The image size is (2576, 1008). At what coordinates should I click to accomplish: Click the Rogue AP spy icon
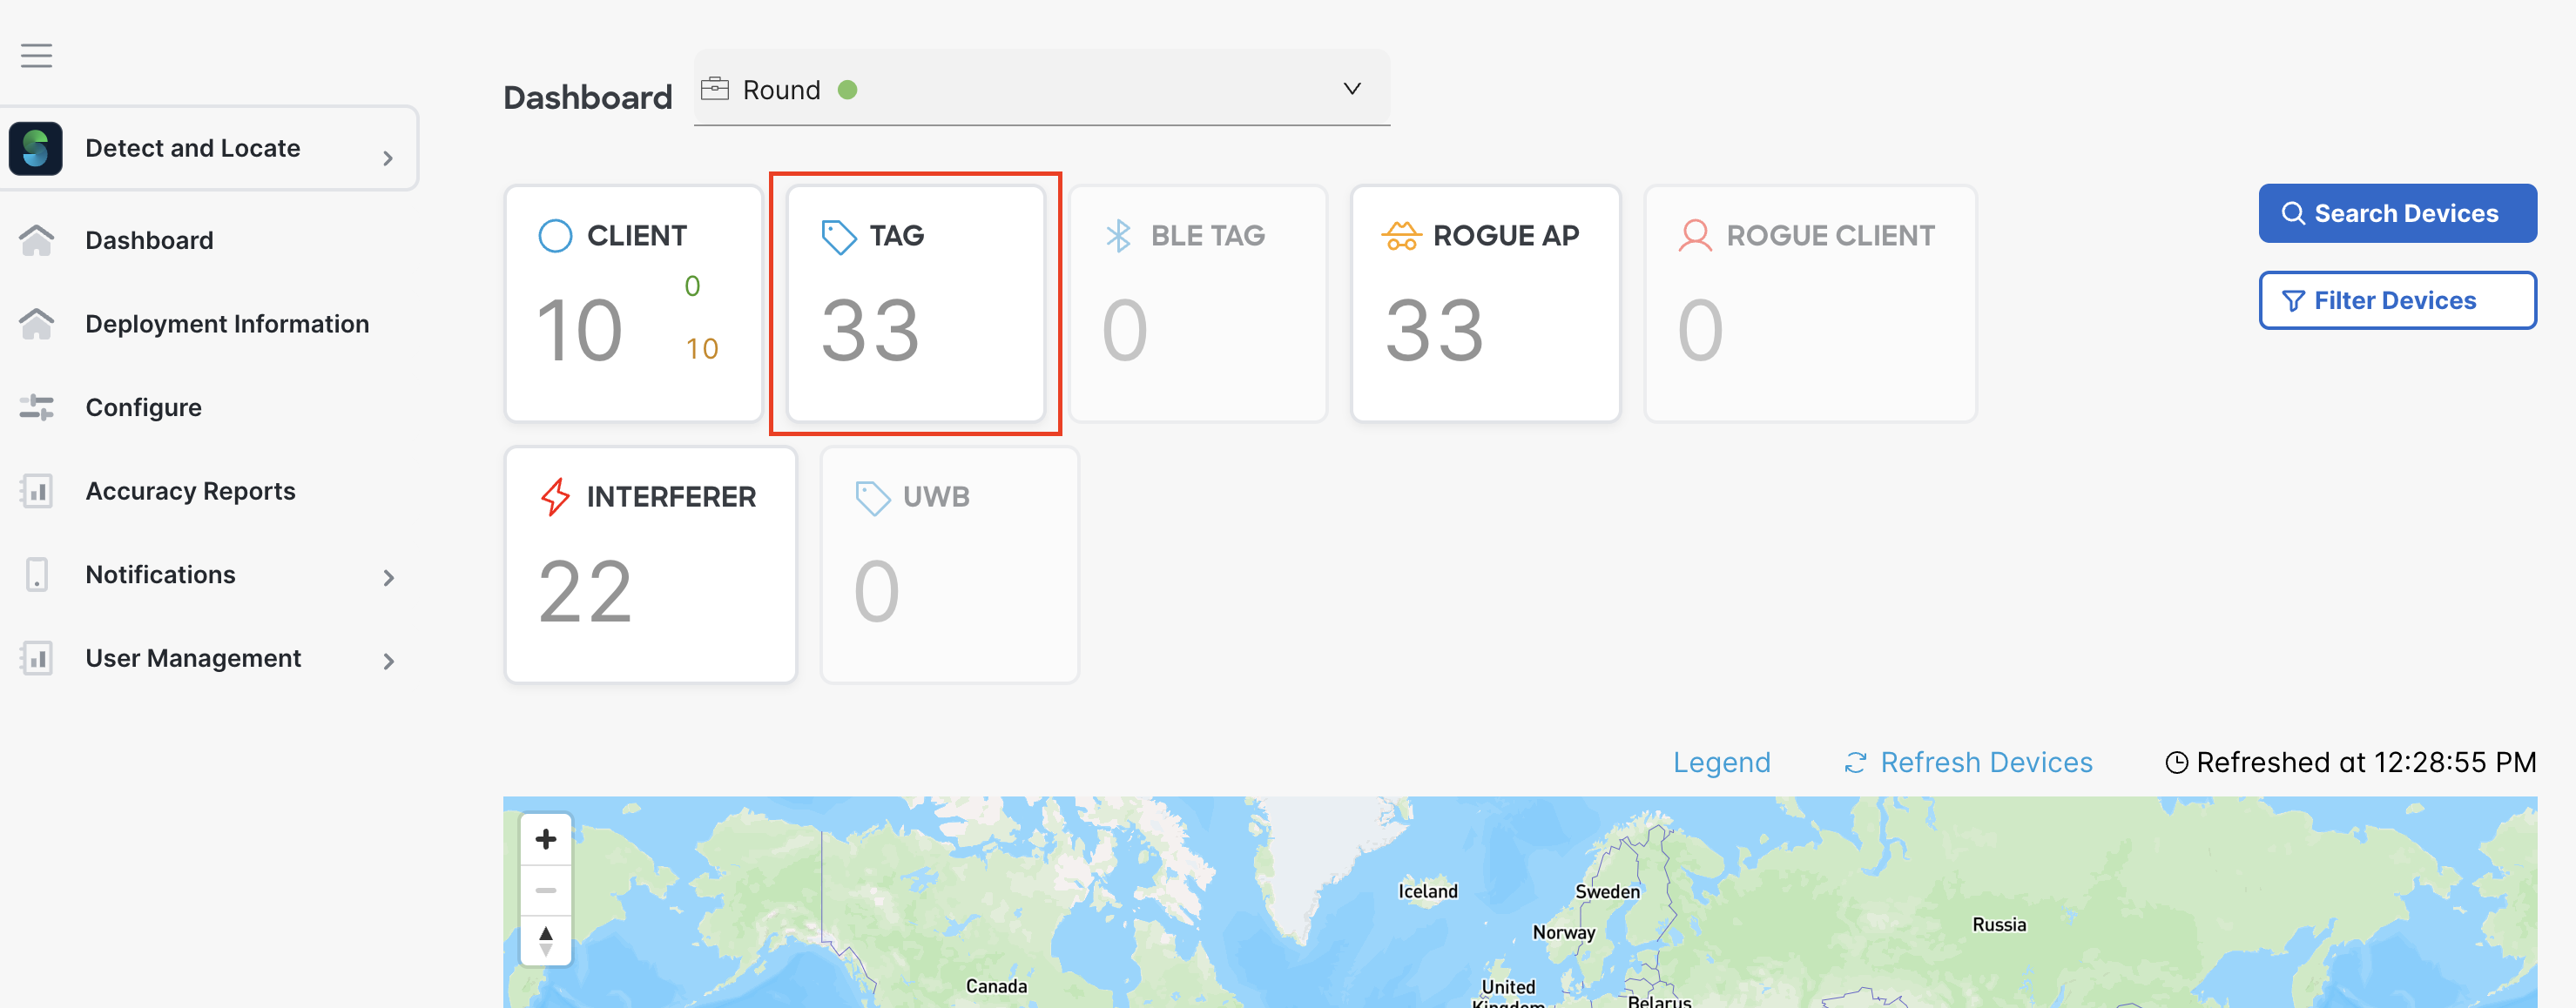pyautogui.click(x=1401, y=236)
